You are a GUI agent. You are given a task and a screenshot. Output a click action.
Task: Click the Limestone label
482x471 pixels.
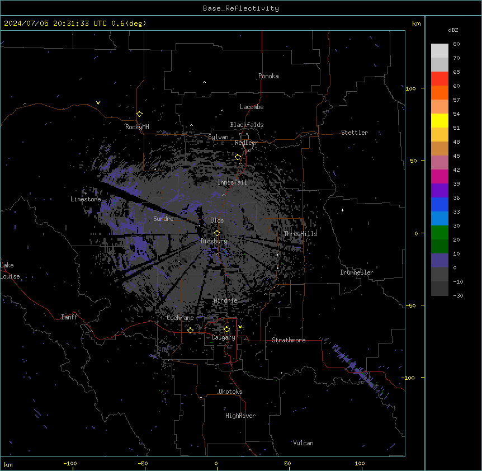coord(86,199)
